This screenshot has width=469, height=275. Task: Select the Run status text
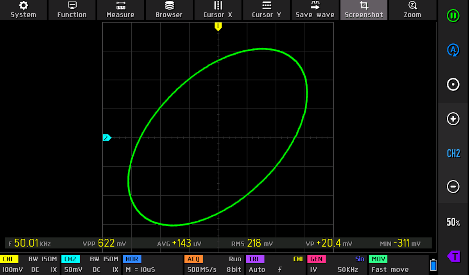[x=235, y=259]
